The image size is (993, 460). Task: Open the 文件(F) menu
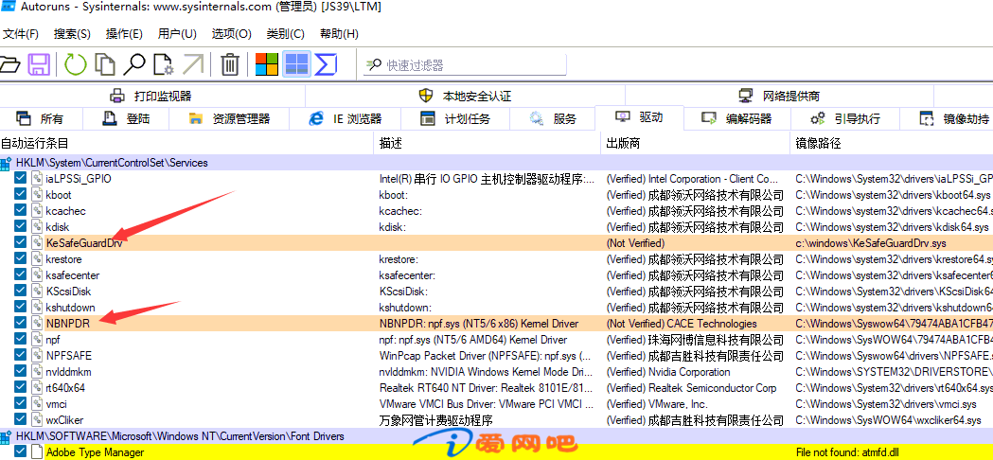[21, 33]
